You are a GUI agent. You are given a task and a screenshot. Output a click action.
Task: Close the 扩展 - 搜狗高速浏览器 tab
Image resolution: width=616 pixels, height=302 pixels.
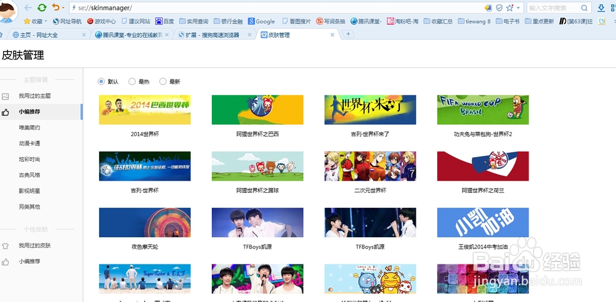(x=249, y=35)
